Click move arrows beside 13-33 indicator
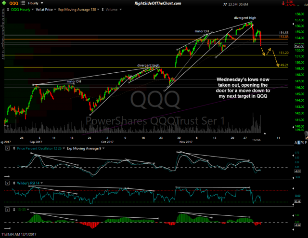Viewport: 308px width, 238px height. click(x=14, y=210)
